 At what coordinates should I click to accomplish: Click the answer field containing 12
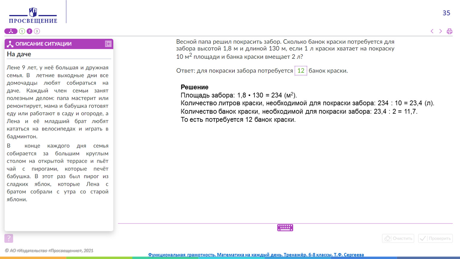(x=301, y=71)
